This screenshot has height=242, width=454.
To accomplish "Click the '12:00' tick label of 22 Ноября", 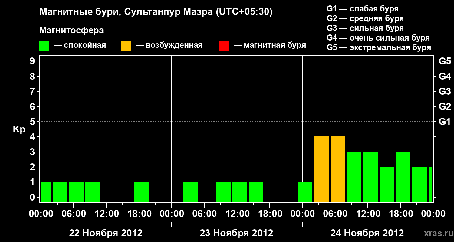I will 106,214.
